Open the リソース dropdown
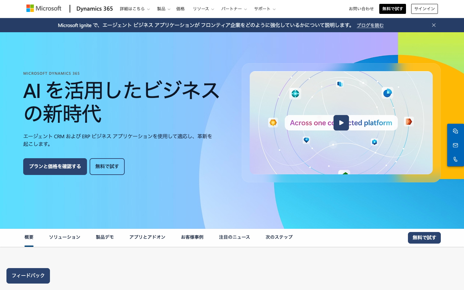The width and height of the screenshot is (464, 290). pyautogui.click(x=203, y=9)
